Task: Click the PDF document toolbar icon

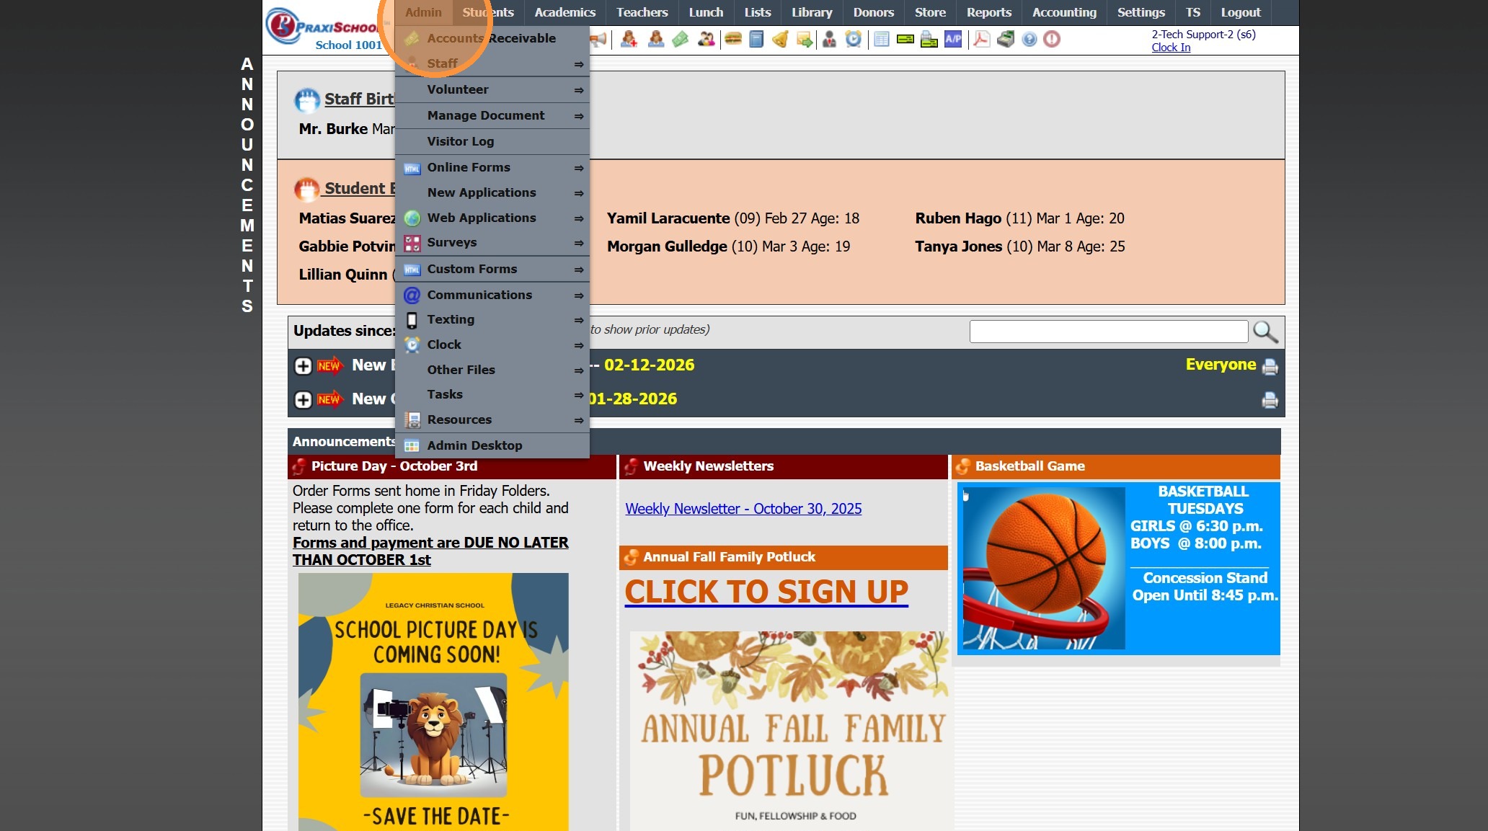Action: [980, 39]
